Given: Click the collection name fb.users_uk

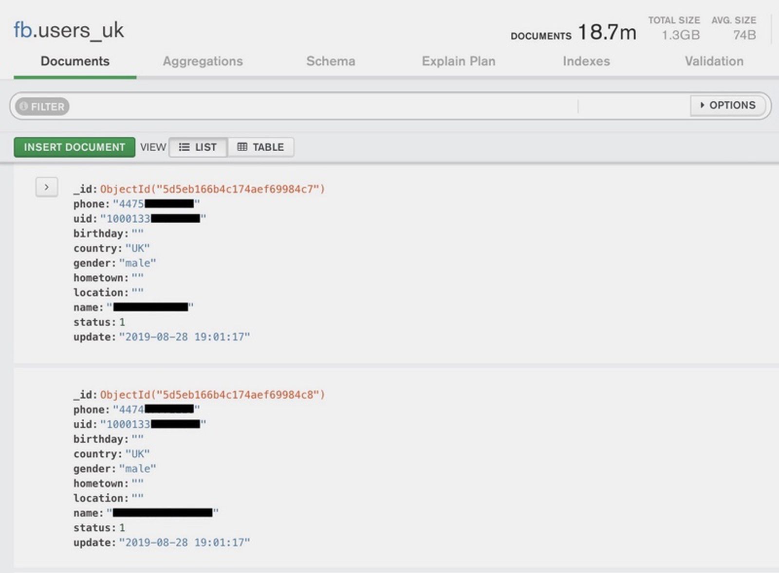Looking at the screenshot, I should 68,30.
